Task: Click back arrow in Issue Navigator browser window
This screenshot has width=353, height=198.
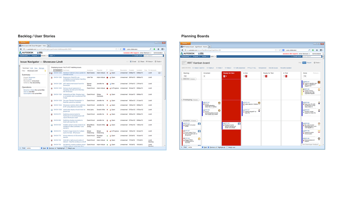Action: [21, 49]
